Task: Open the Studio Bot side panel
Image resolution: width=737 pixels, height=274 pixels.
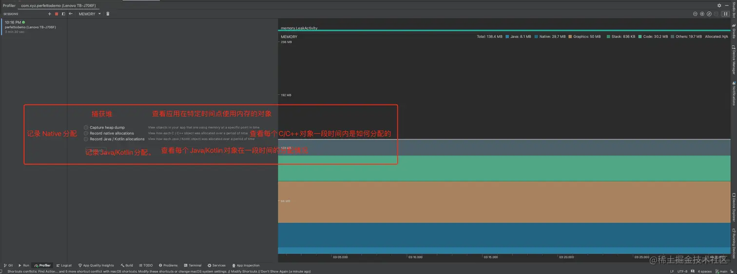Action: pyautogui.click(x=734, y=10)
